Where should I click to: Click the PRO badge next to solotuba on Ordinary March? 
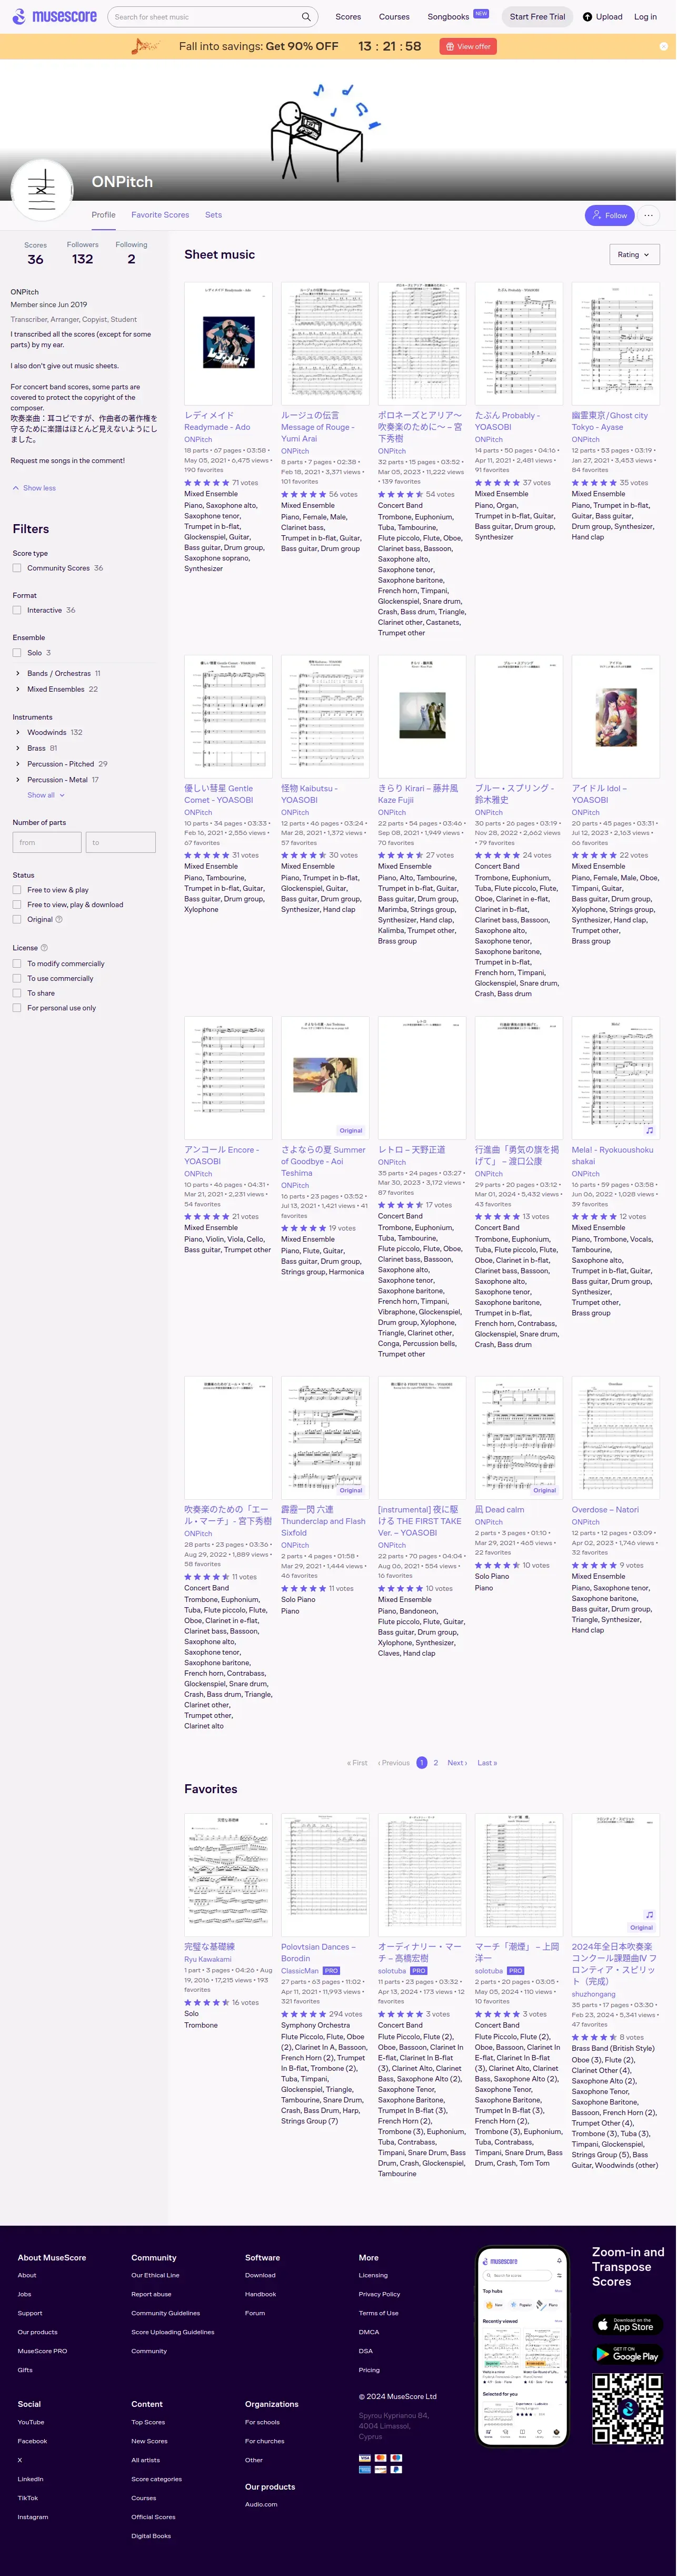[x=418, y=1970]
